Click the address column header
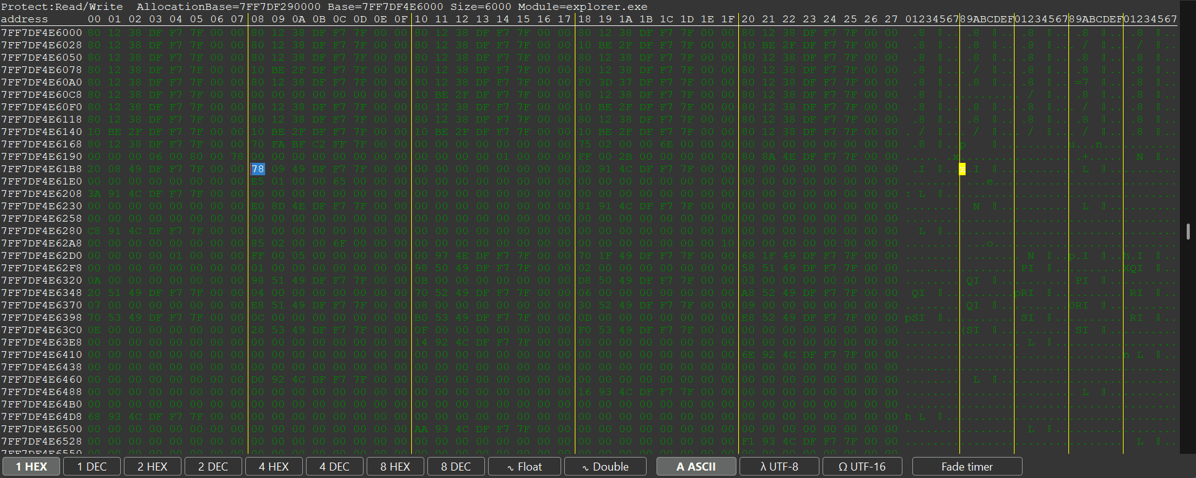Screen dimensions: 1196x478 (x=24, y=19)
